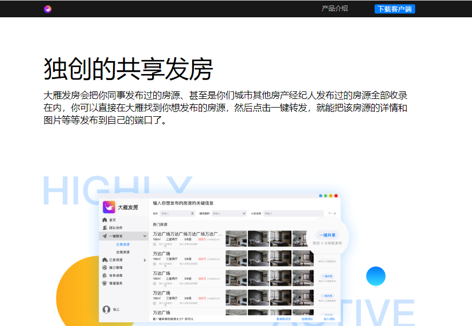472x326 pixels.
Task: Expand the 已发房源 arrow
Action: pyautogui.click(x=145, y=260)
